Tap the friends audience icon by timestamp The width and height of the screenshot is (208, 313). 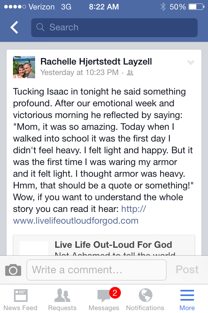pyautogui.click(x=130, y=73)
